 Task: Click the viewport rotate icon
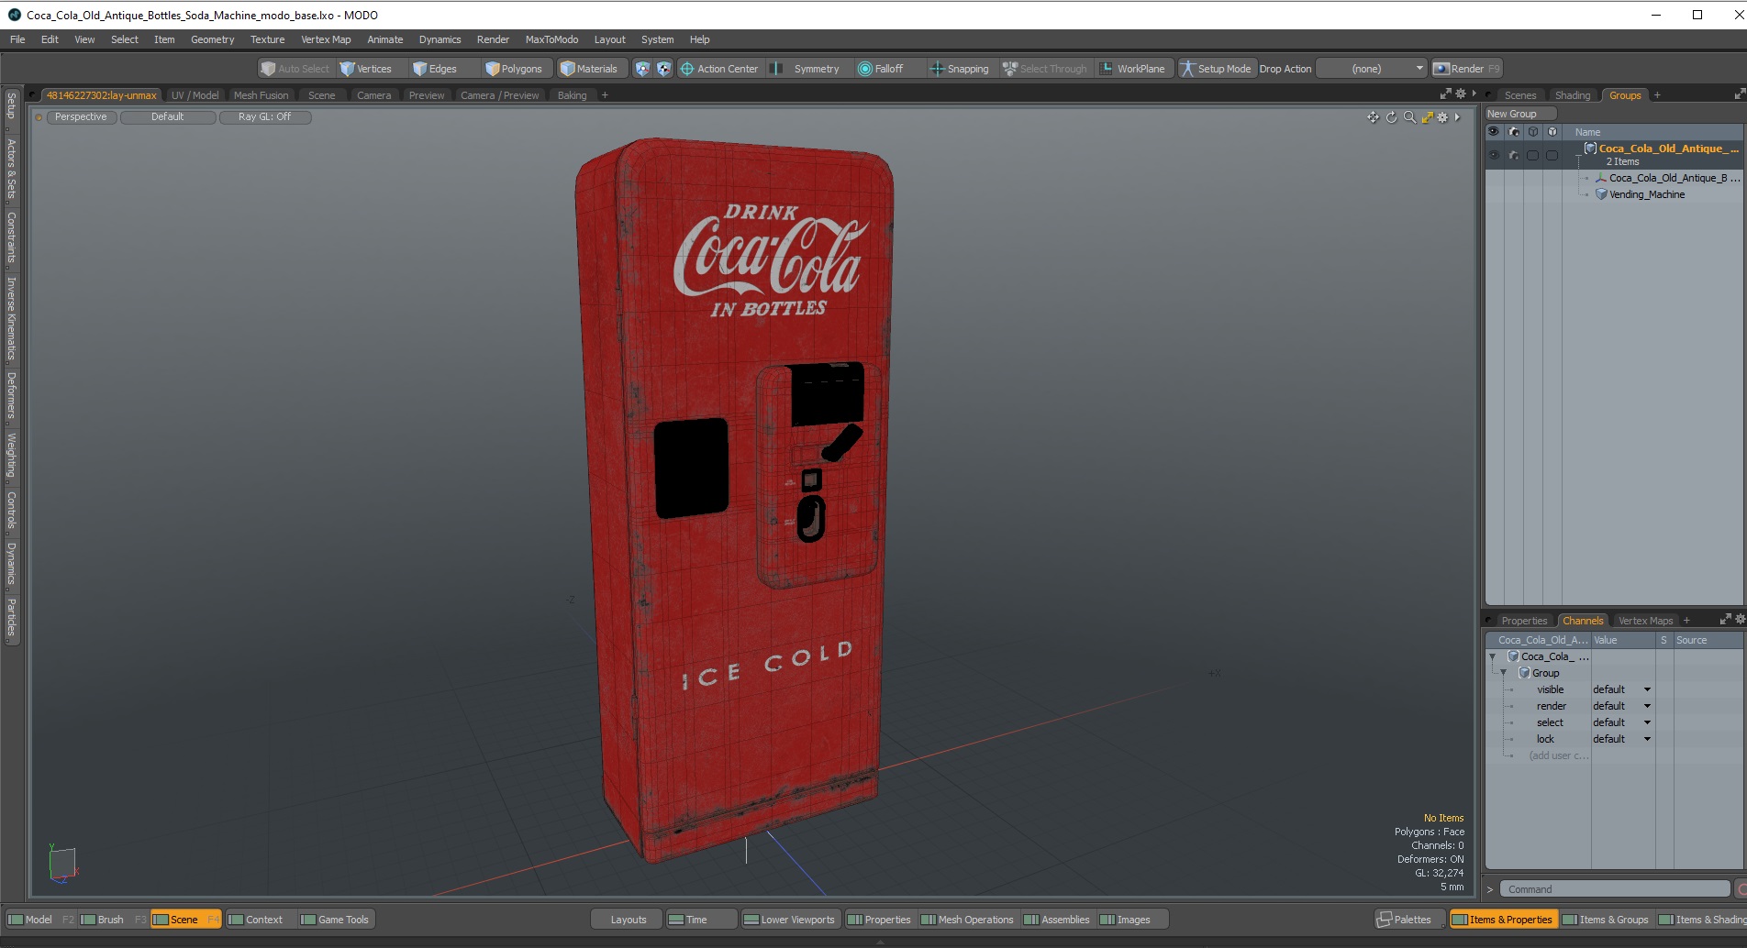click(x=1391, y=117)
